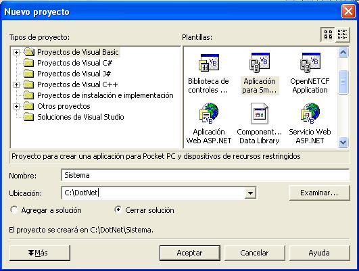Open the Ubicación dropdown list
This screenshot has height=271, width=359.
250,193
